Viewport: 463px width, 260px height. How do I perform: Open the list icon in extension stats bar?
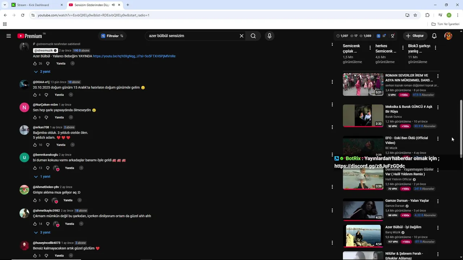[x=384, y=36]
